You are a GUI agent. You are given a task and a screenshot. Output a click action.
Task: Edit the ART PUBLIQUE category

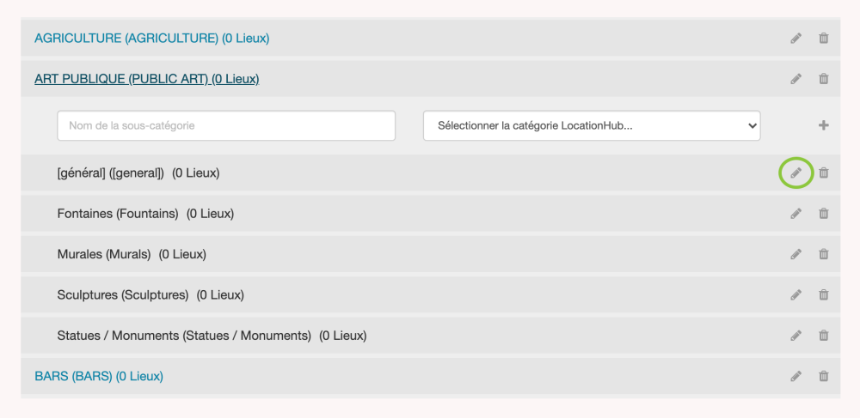[796, 79]
